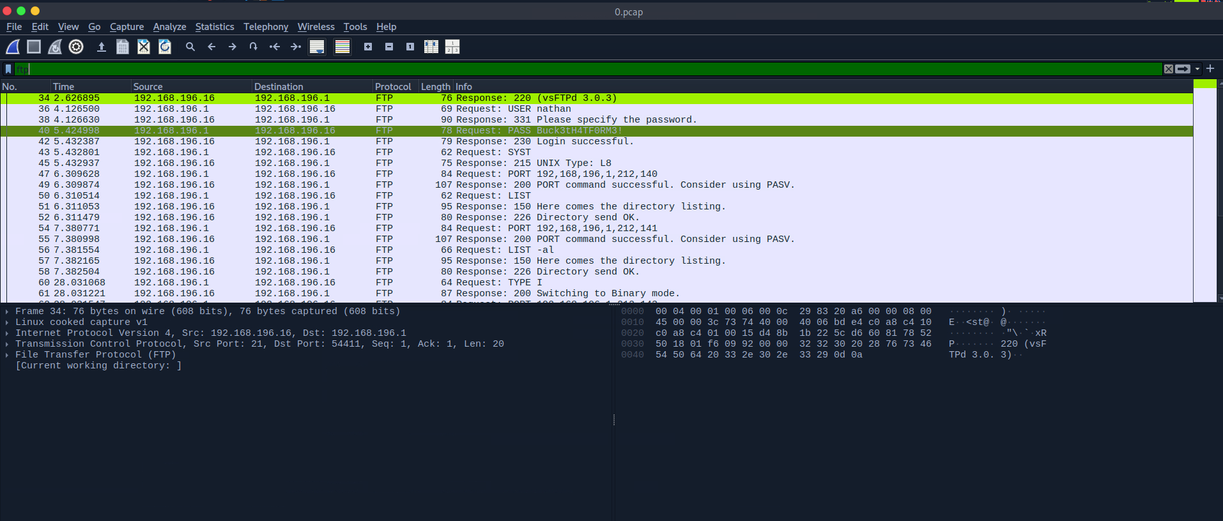Add a display filter button with plus
Screen dimensions: 1223x521
tap(1210, 68)
